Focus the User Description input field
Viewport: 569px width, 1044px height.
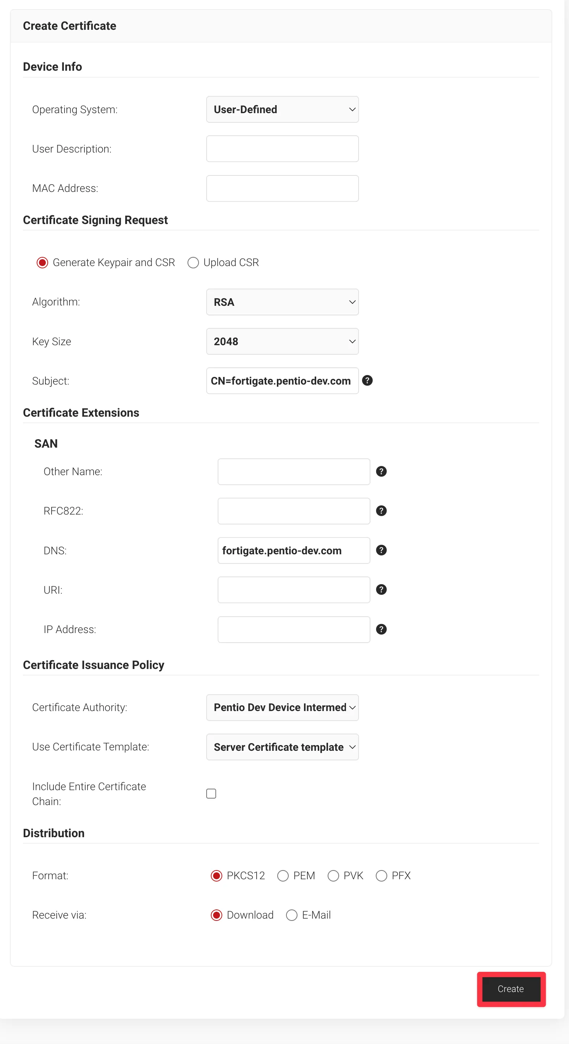(282, 149)
